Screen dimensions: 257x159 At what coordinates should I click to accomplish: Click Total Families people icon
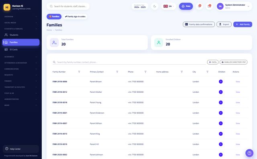(54, 43)
